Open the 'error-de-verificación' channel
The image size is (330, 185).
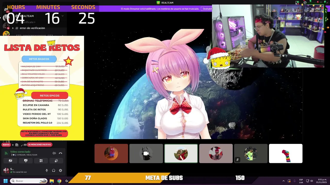32,28
